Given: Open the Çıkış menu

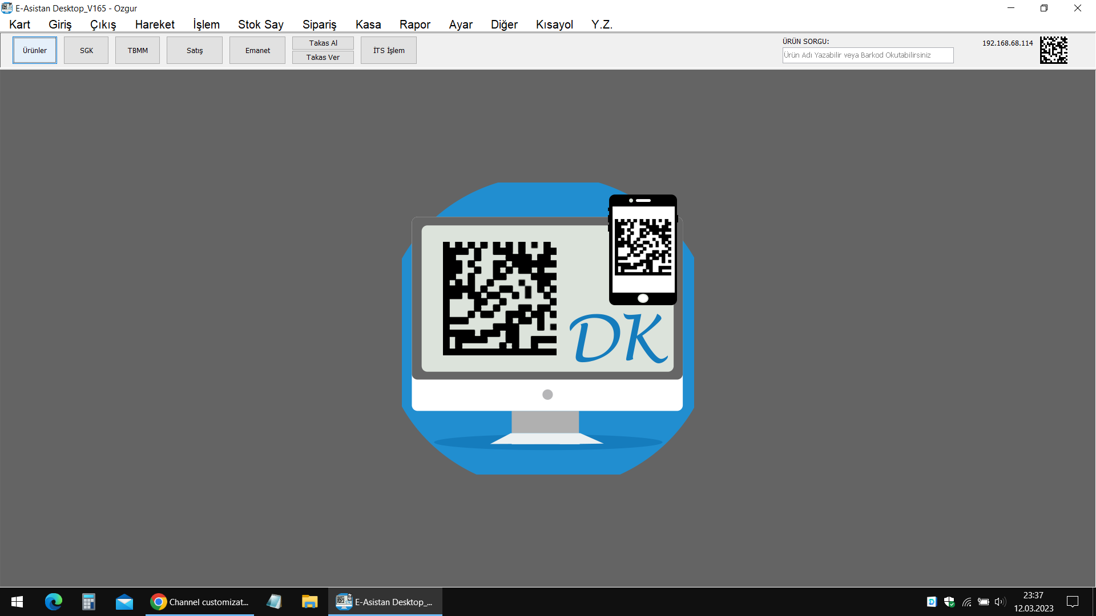Looking at the screenshot, I should tap(103, 25).
